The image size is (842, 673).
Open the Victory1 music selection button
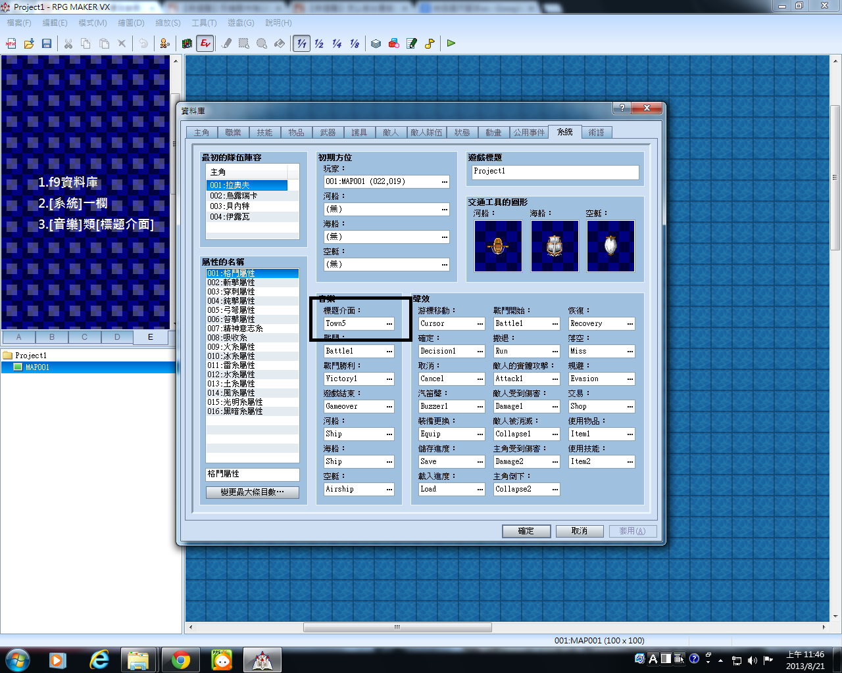pos(389,379)
